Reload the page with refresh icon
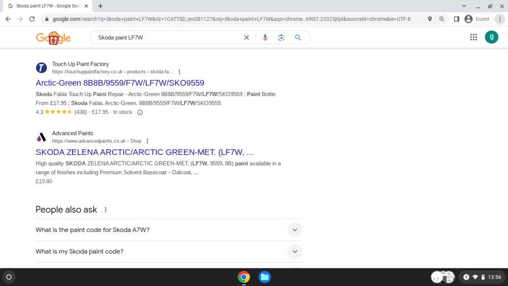The width and height of the screenshot is (508, 286). coord(31,19)
